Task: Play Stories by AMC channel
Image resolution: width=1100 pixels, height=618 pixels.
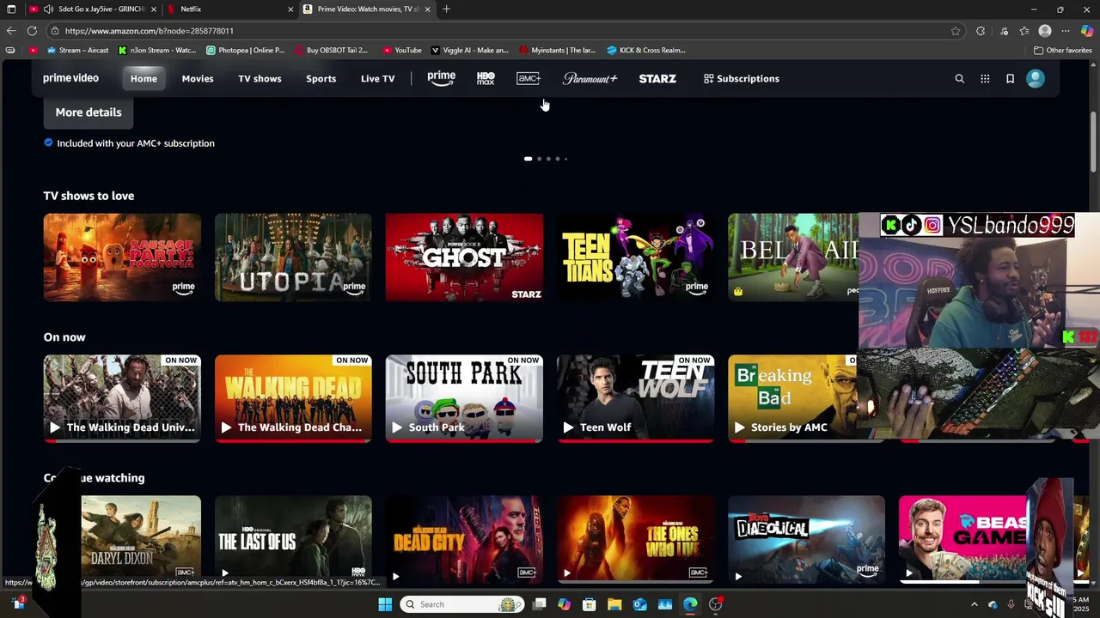Action: (x=792, y=398)
